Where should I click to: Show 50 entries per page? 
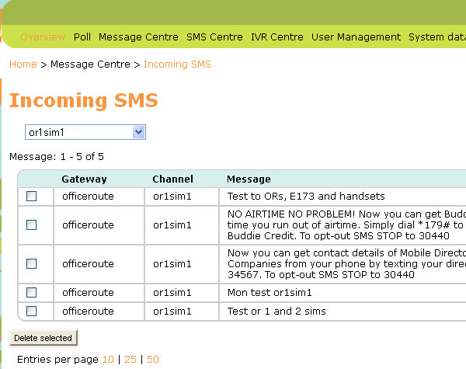(x=153, y=360)
